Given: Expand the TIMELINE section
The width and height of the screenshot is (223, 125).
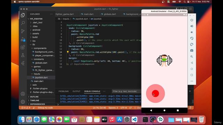Looking at the screenshot, I should (34, 100).
